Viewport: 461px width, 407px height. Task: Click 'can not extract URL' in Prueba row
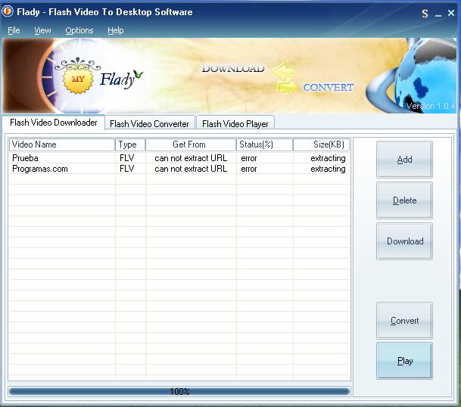pos(191,158)
